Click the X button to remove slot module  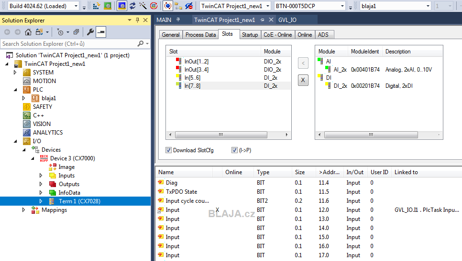tap(303, 80)
